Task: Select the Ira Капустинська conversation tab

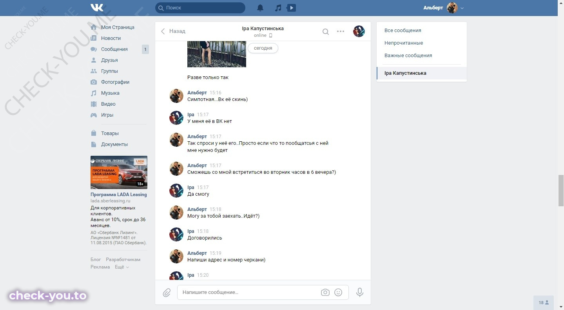Action: point(422,73)
